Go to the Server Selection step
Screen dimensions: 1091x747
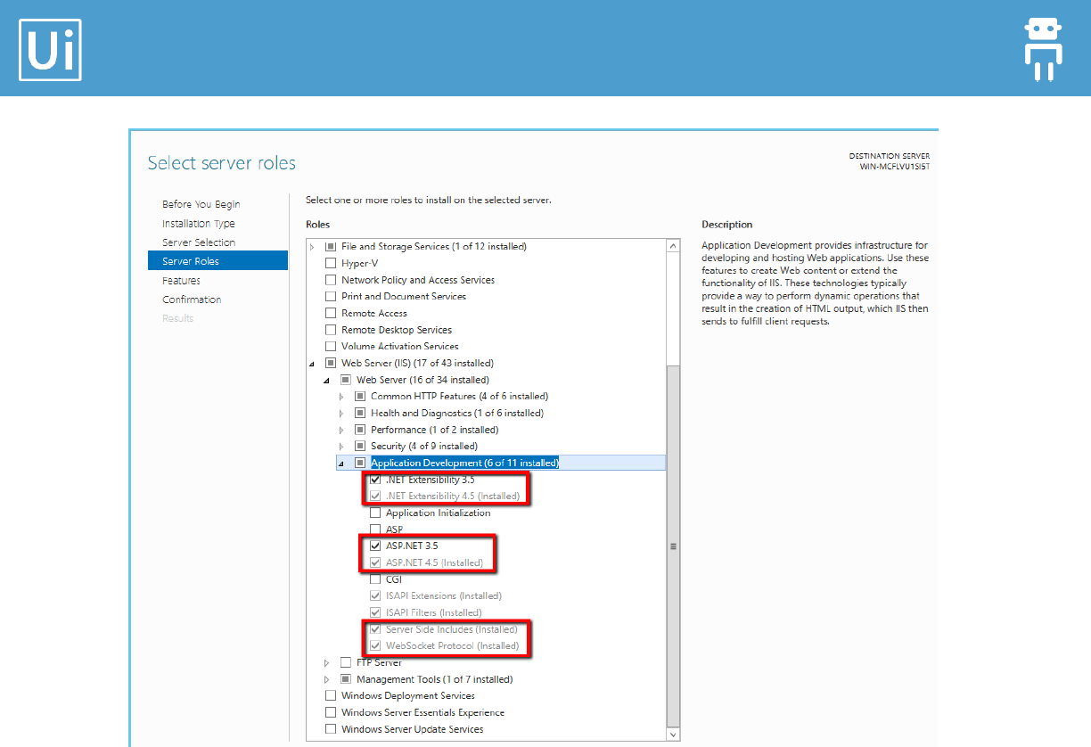(x=199, y=242)
